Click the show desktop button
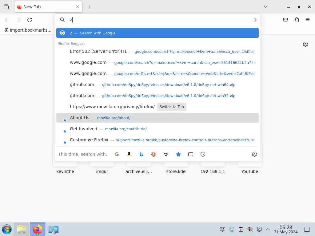The height and width of the screenshot is (236, 315). [x=307, y=229]
